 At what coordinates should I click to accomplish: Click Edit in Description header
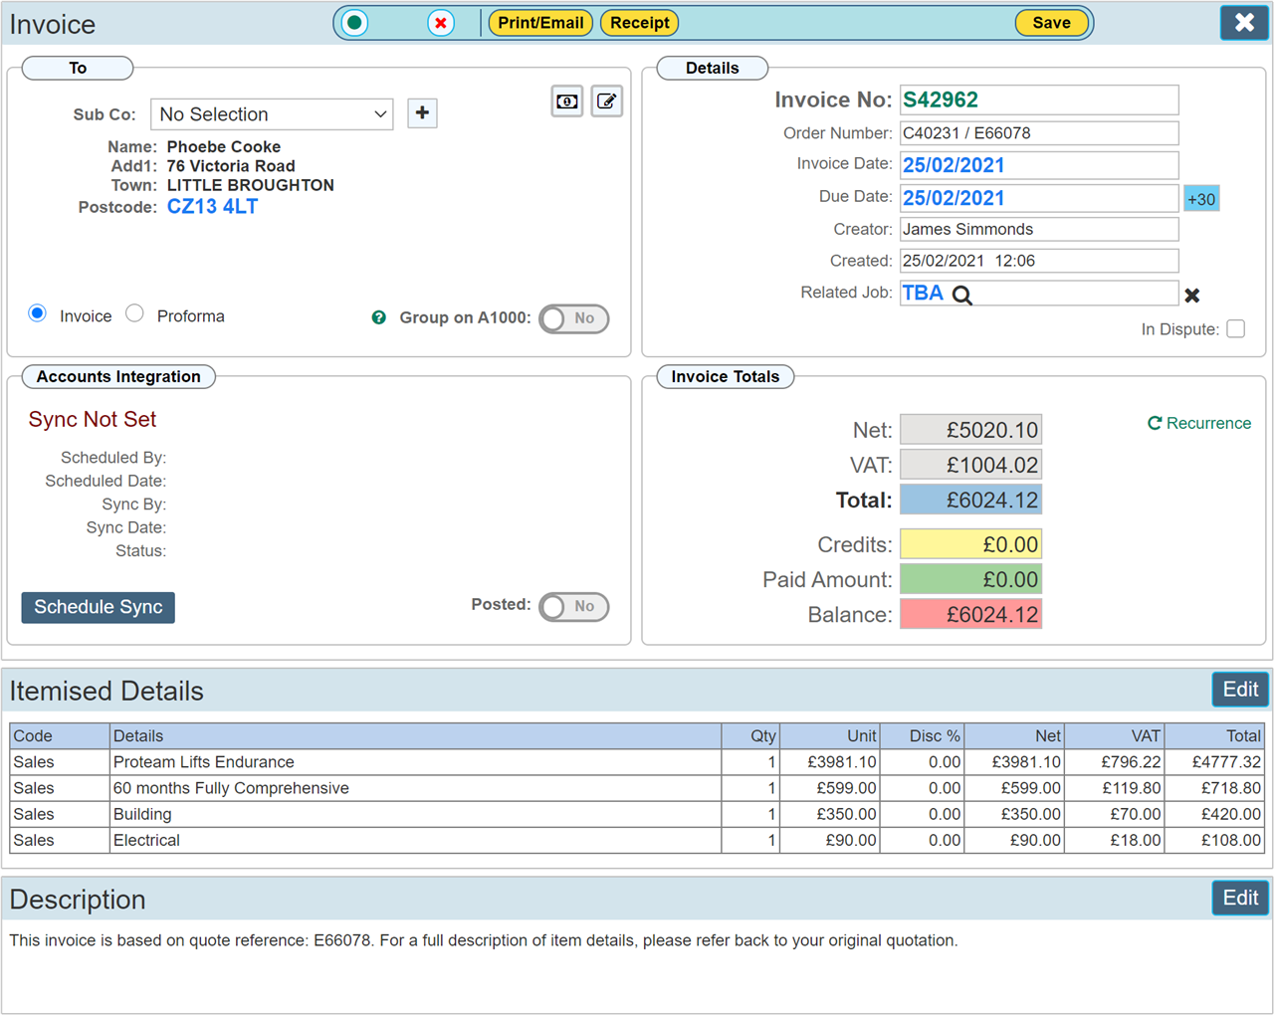(1240, 898)
